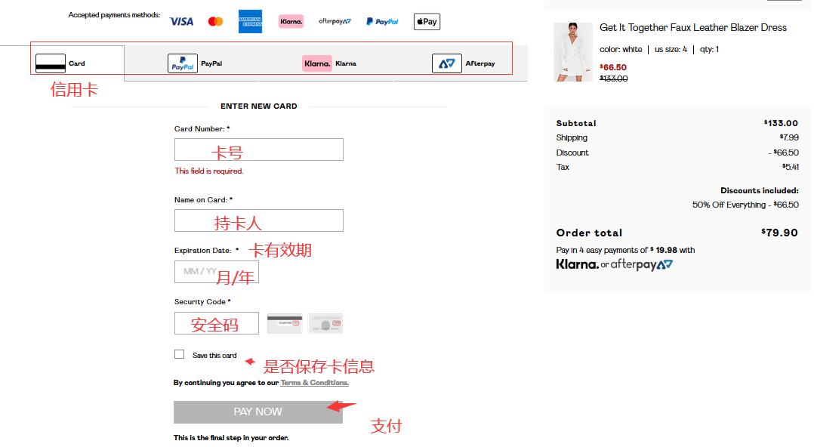This screenshot has width=814, height=447.
Task: Click the Order total $79.90 amount
Action: pyautogui.click(x=779, y=233)
